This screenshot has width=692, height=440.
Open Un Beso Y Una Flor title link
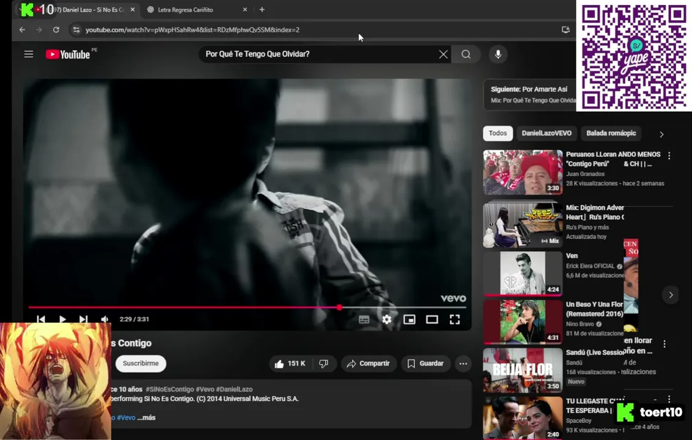594,309
